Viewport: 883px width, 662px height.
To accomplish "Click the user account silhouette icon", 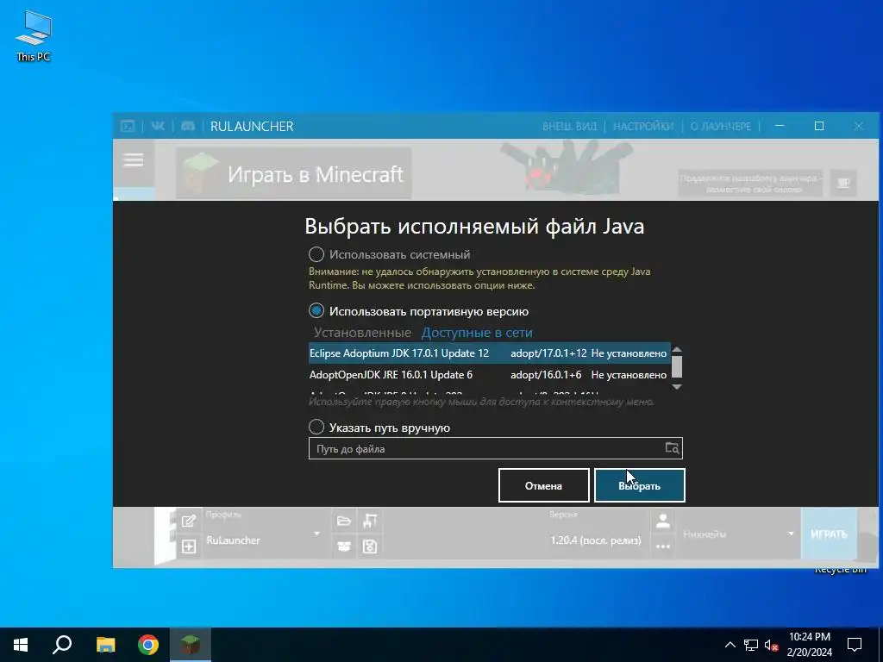I will (663, 521).
